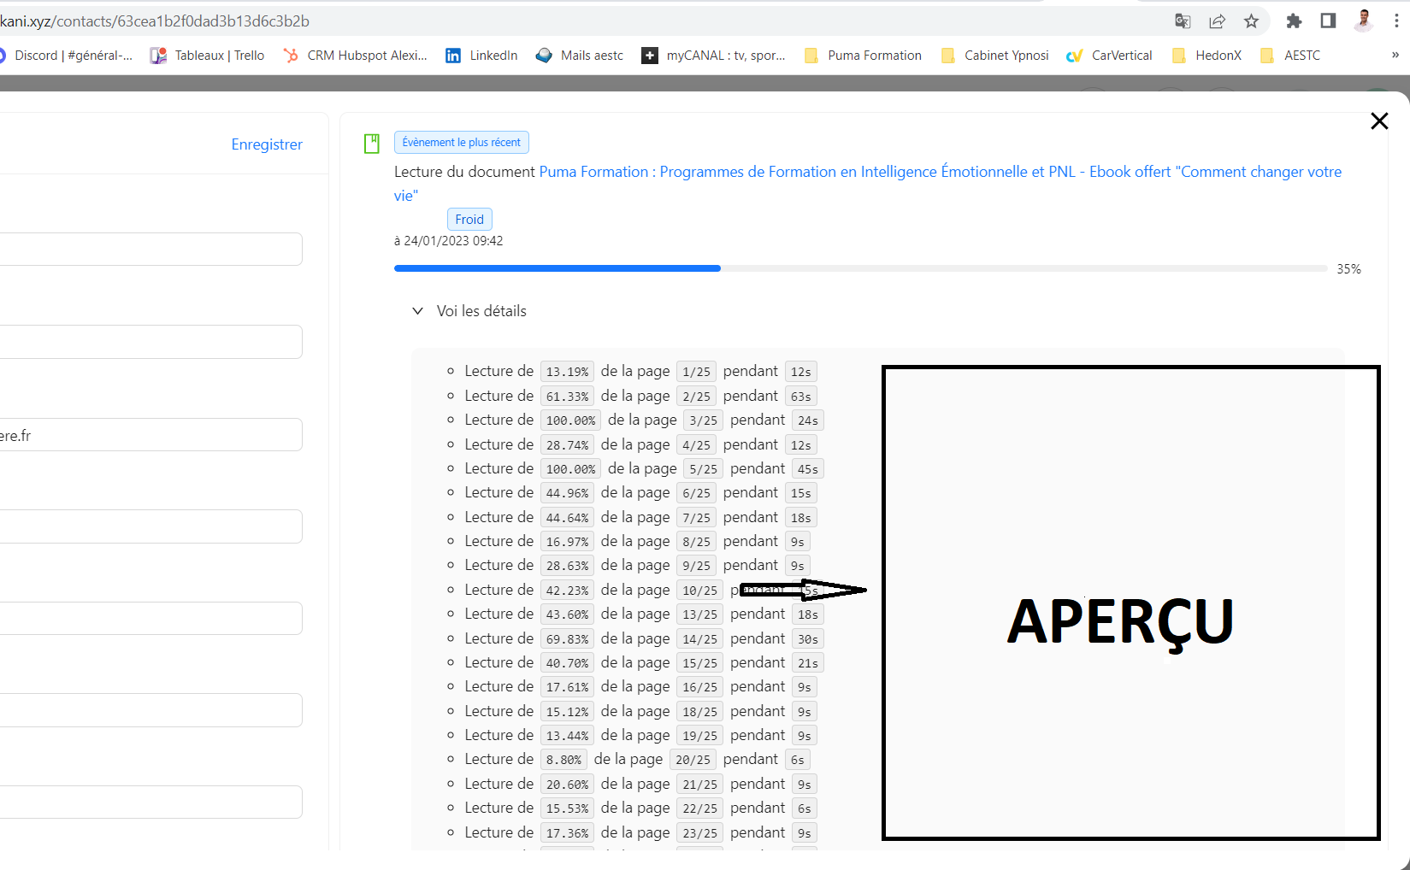1410x870 pixels.
Task: Click the 69.83% value for page 14/25
Action: point(567,639)
